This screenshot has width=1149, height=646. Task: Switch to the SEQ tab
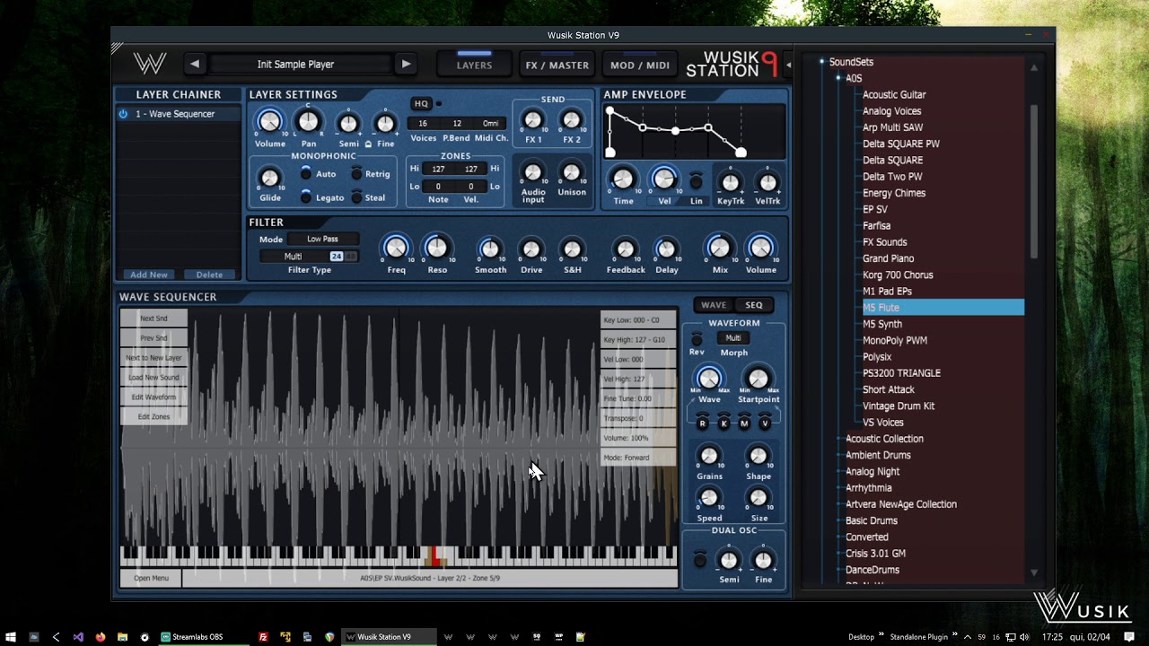coord(754,305)
